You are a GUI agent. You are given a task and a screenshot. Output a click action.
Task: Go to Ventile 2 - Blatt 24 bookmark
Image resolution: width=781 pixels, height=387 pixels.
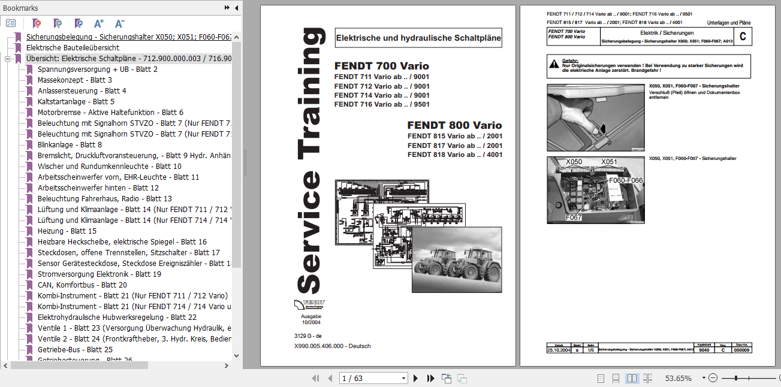[134, 339]
